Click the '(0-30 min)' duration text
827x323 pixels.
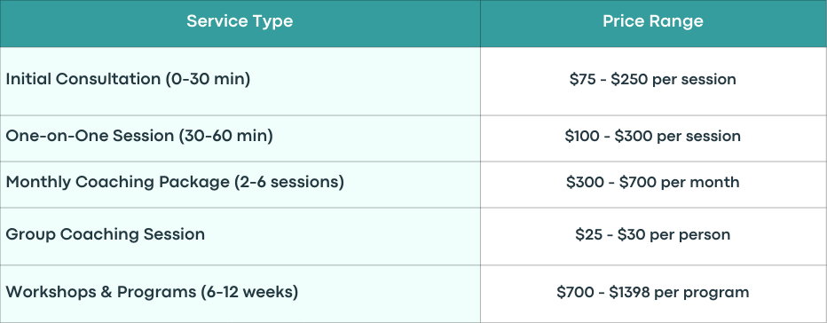[208, 79]
